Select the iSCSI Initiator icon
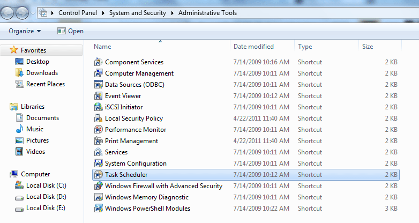 coord(99,107)
